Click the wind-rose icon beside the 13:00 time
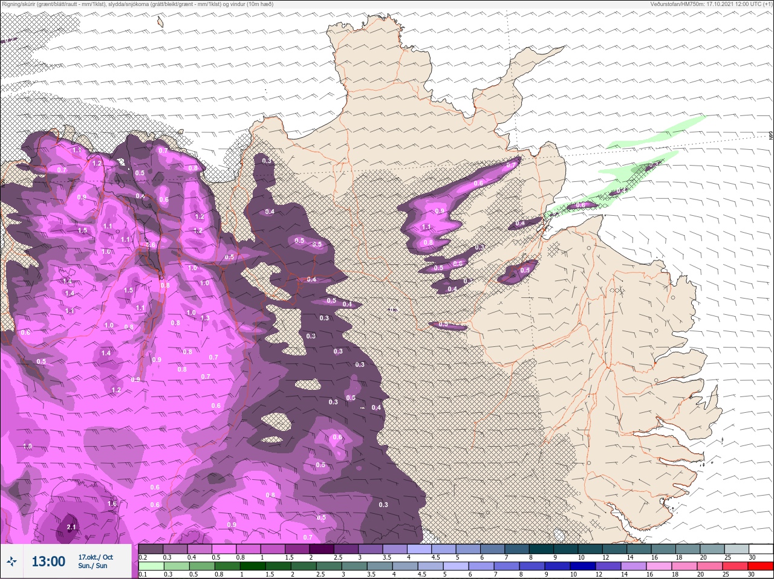The width and height of the screenshot is (774, 579). pyautogui.click(x=12, y=561)
